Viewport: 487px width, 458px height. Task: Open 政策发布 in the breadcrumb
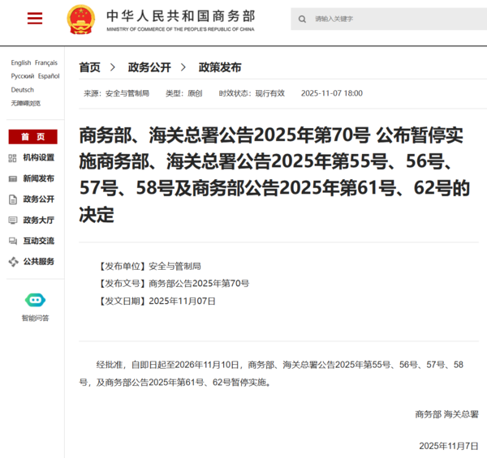219,67
